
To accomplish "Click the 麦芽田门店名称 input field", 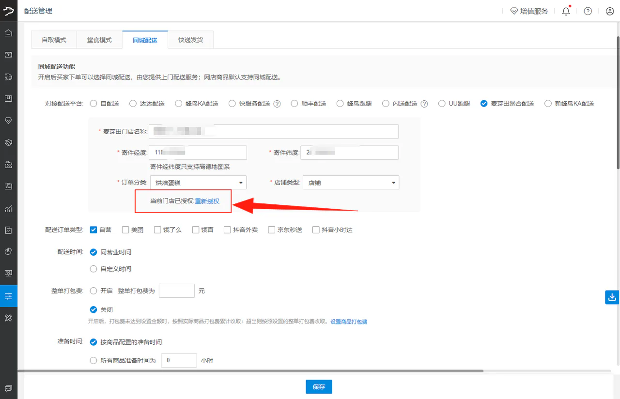I will 274,131.
